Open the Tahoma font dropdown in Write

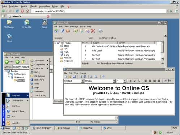(x=114, y=81)
